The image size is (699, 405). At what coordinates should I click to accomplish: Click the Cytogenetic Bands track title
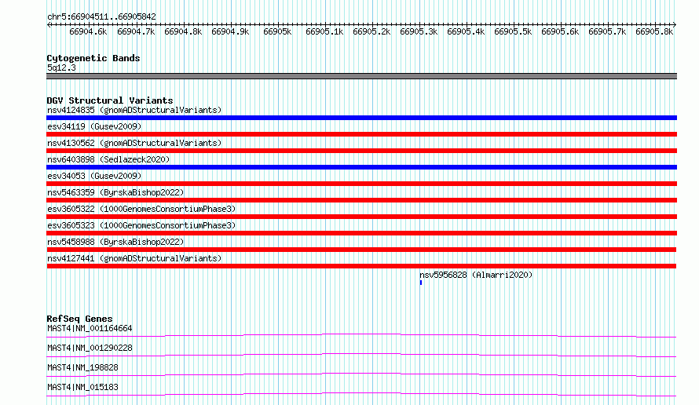pos(93,58)
